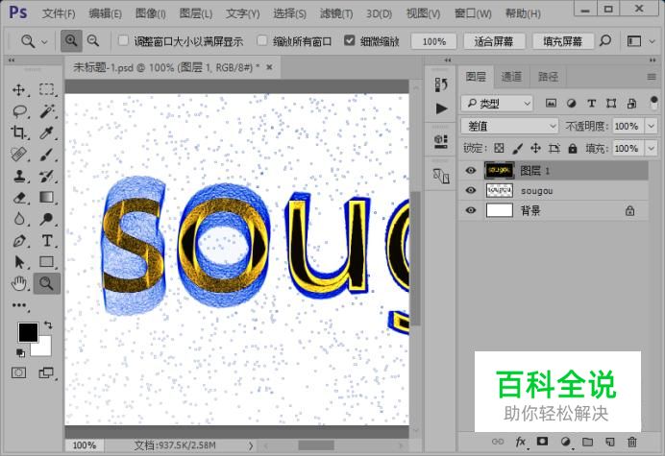Uncheck the scrubby zoom checkbox
Viewport: 665px width, 456px height.
pyautogui.click(x=349, y=40)
